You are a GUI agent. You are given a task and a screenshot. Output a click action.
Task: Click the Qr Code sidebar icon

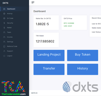point(4,18)
